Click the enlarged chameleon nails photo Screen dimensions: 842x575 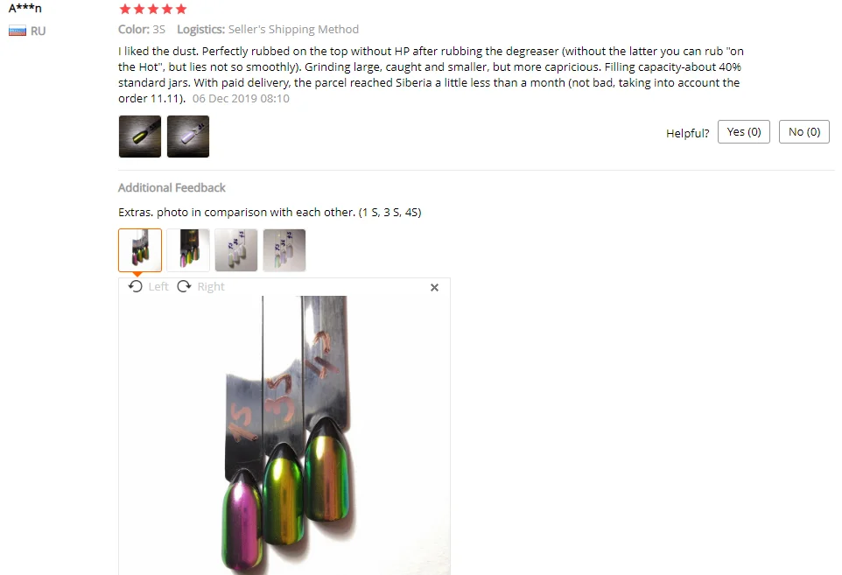tap(284, 436)
